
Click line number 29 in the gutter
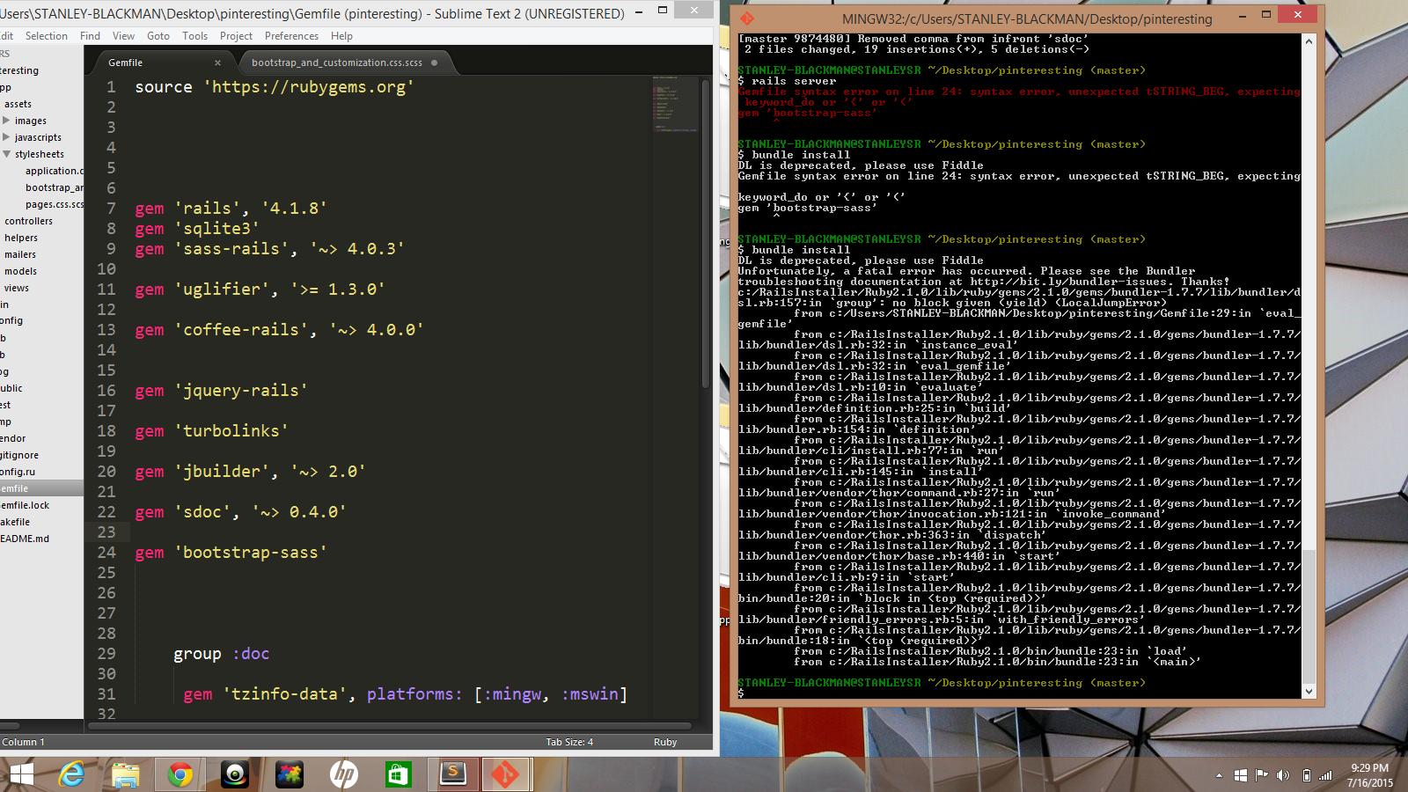106,654
